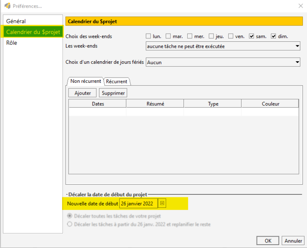This screenshot has height=248, width=307.
Task: Check the ven. weekend checkbox
Action: [x=231, y=37]
